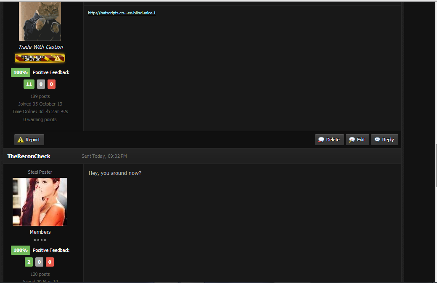This screenshot has width=437, height=283.
Task: Open TheReconCheck's red-haired avatar image
Action: click(x=40, y=202)
